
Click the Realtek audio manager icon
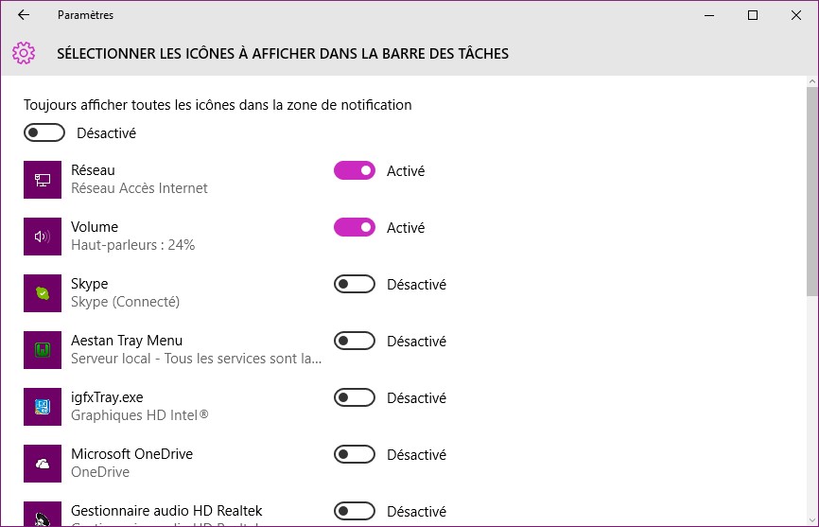click(x=43, y=515)
